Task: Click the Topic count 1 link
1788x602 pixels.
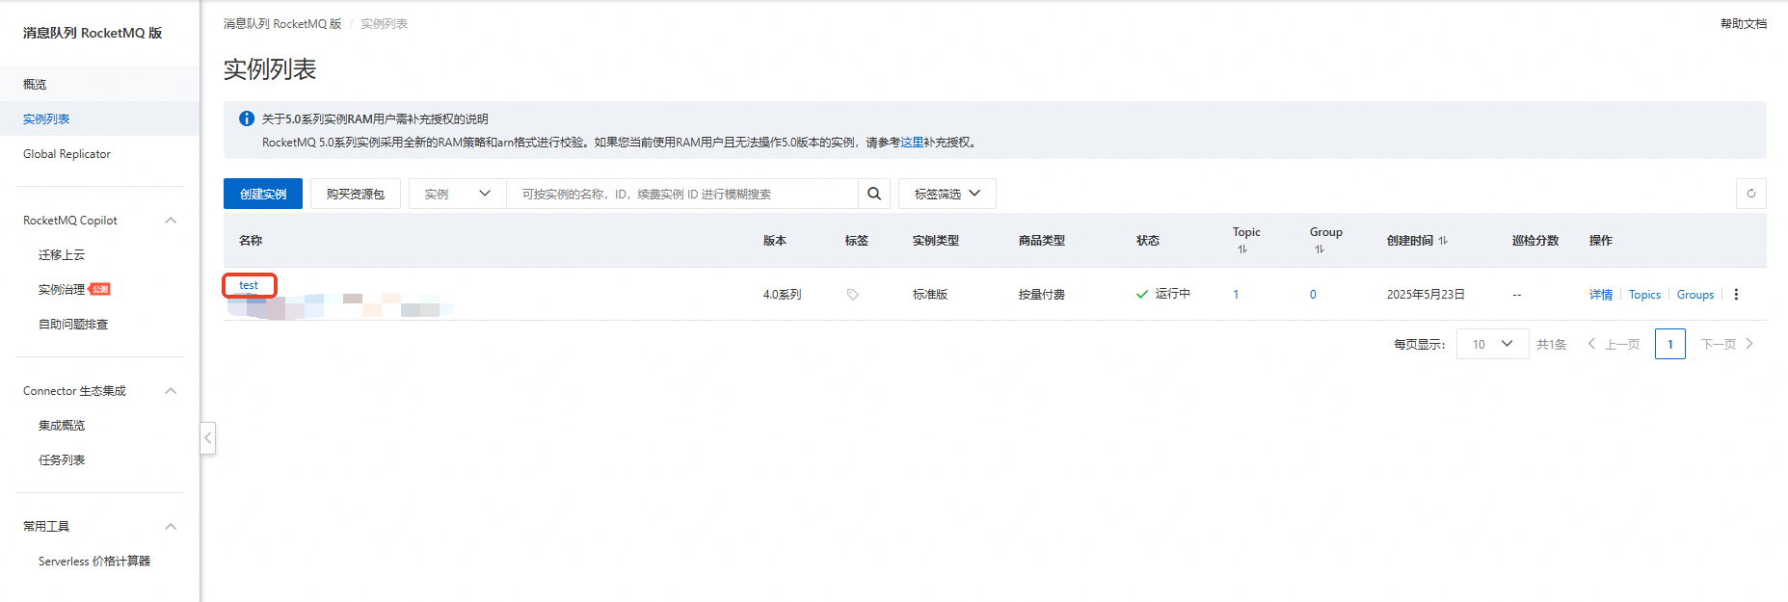Action: coord(1236,295)
